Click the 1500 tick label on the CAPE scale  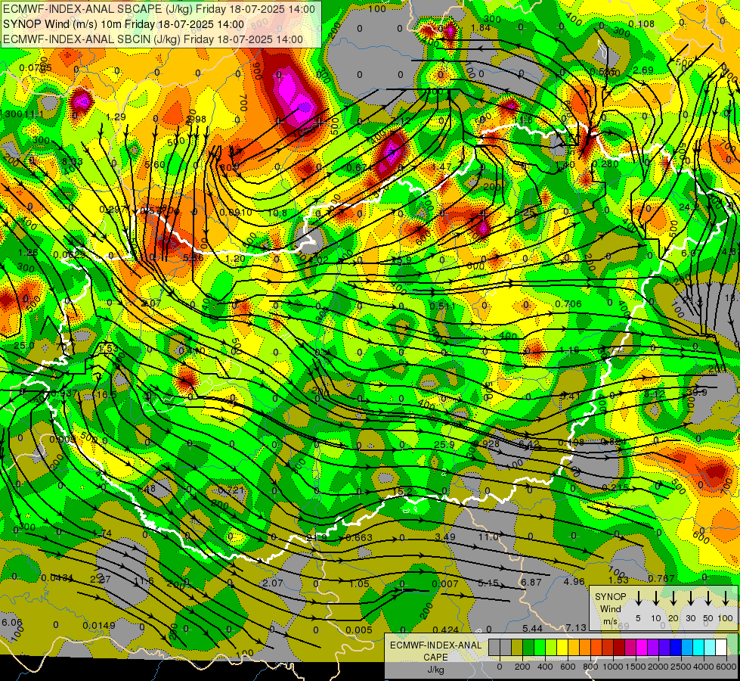tap(636, 667)
